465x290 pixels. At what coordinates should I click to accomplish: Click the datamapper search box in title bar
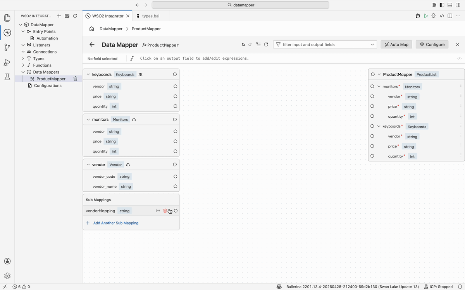tap(240, 5)
